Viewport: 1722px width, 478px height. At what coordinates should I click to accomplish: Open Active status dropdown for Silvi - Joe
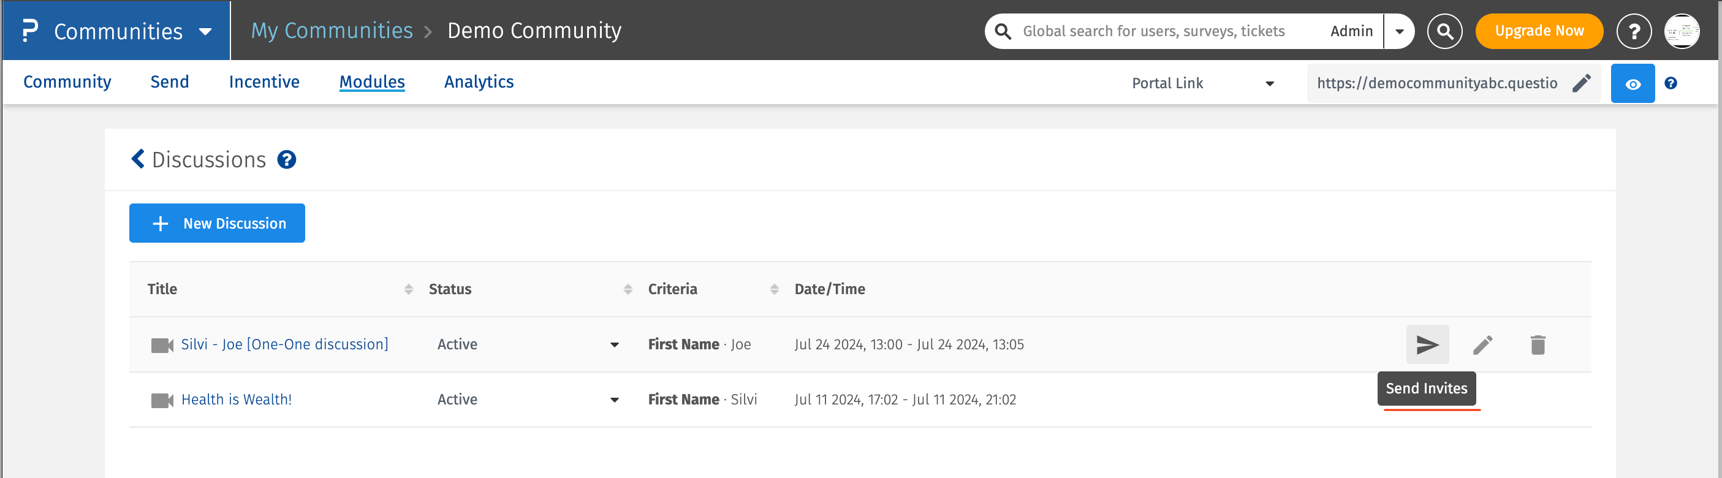tap(613, 345)
